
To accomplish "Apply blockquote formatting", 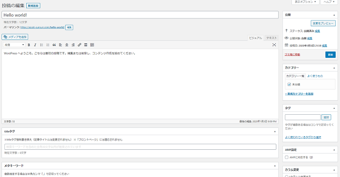I will click(x=54, y=45).
